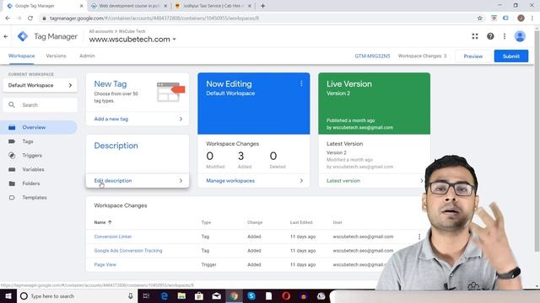This screenshot has height=303, width=540.
Task: Open the Edit description link
Action: coord(113,181)
